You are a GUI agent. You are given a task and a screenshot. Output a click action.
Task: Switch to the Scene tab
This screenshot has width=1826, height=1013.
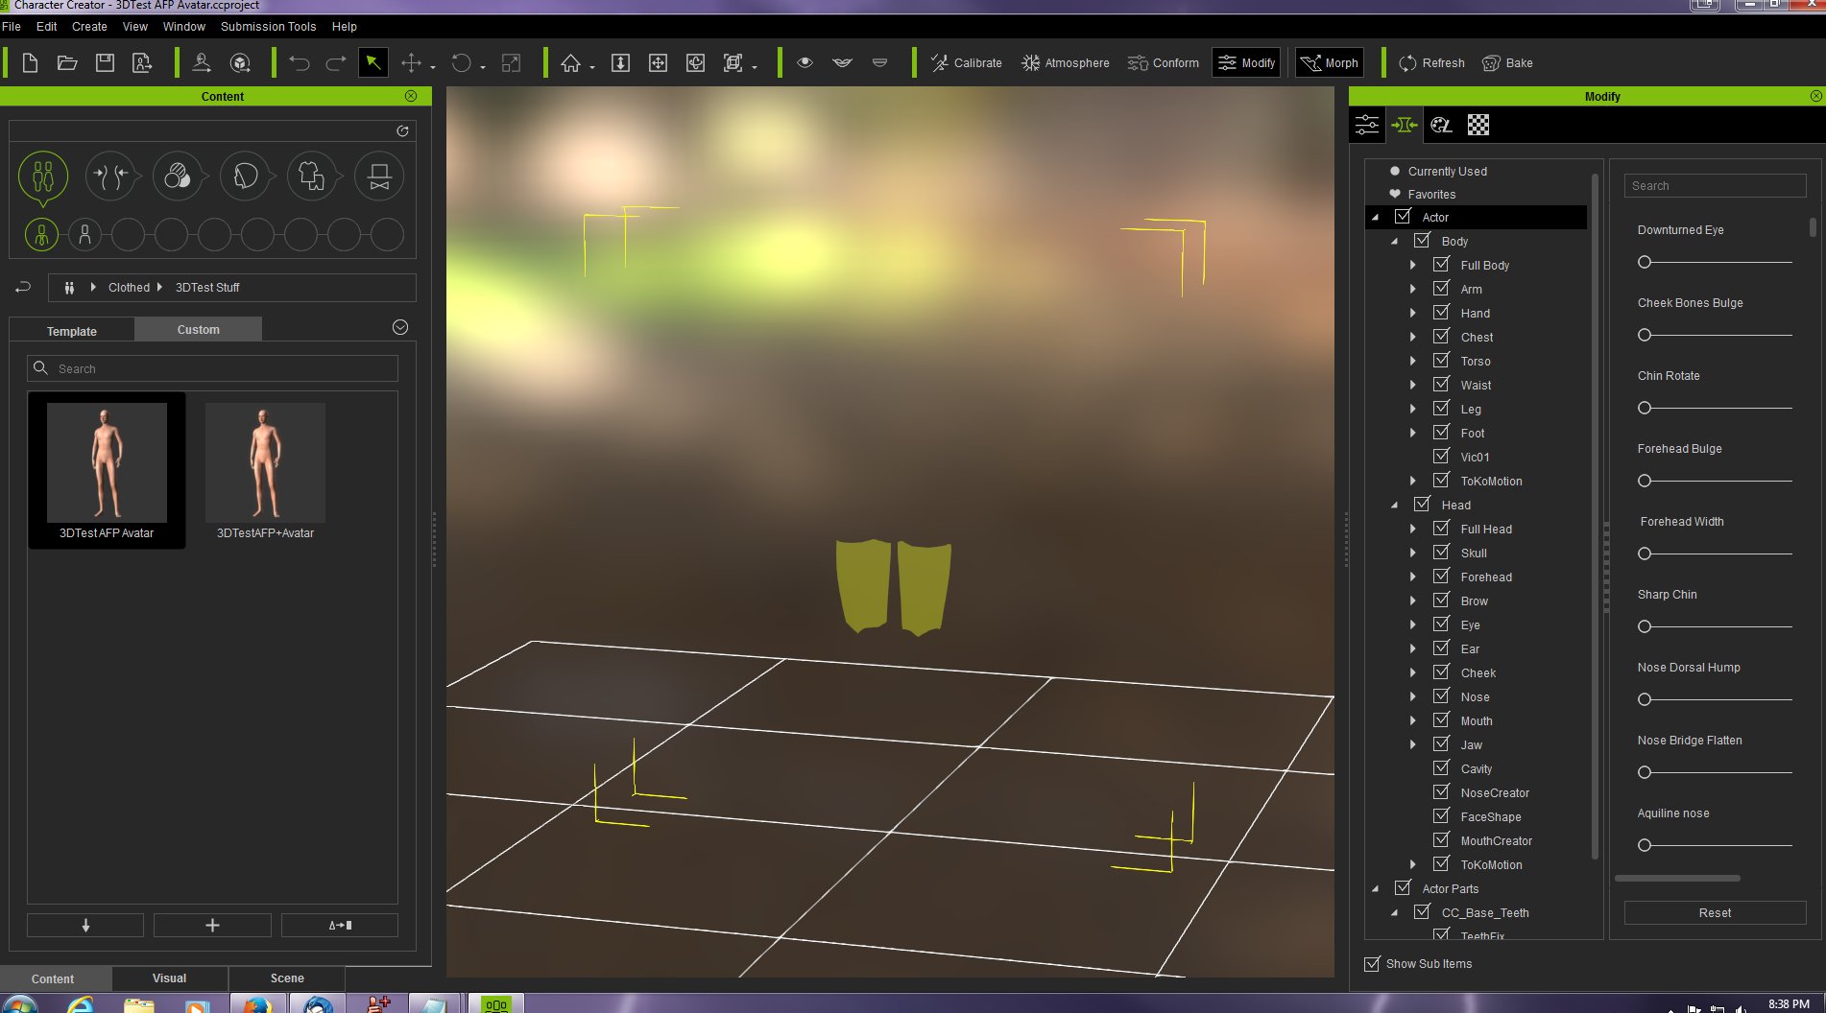click(x=287, y=978)
